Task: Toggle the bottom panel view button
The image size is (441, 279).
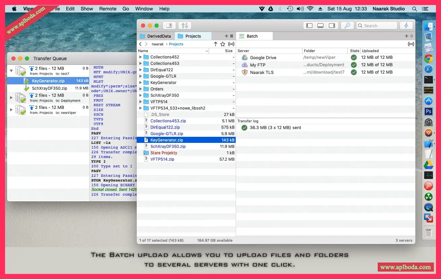Action: tap(321, 26)
